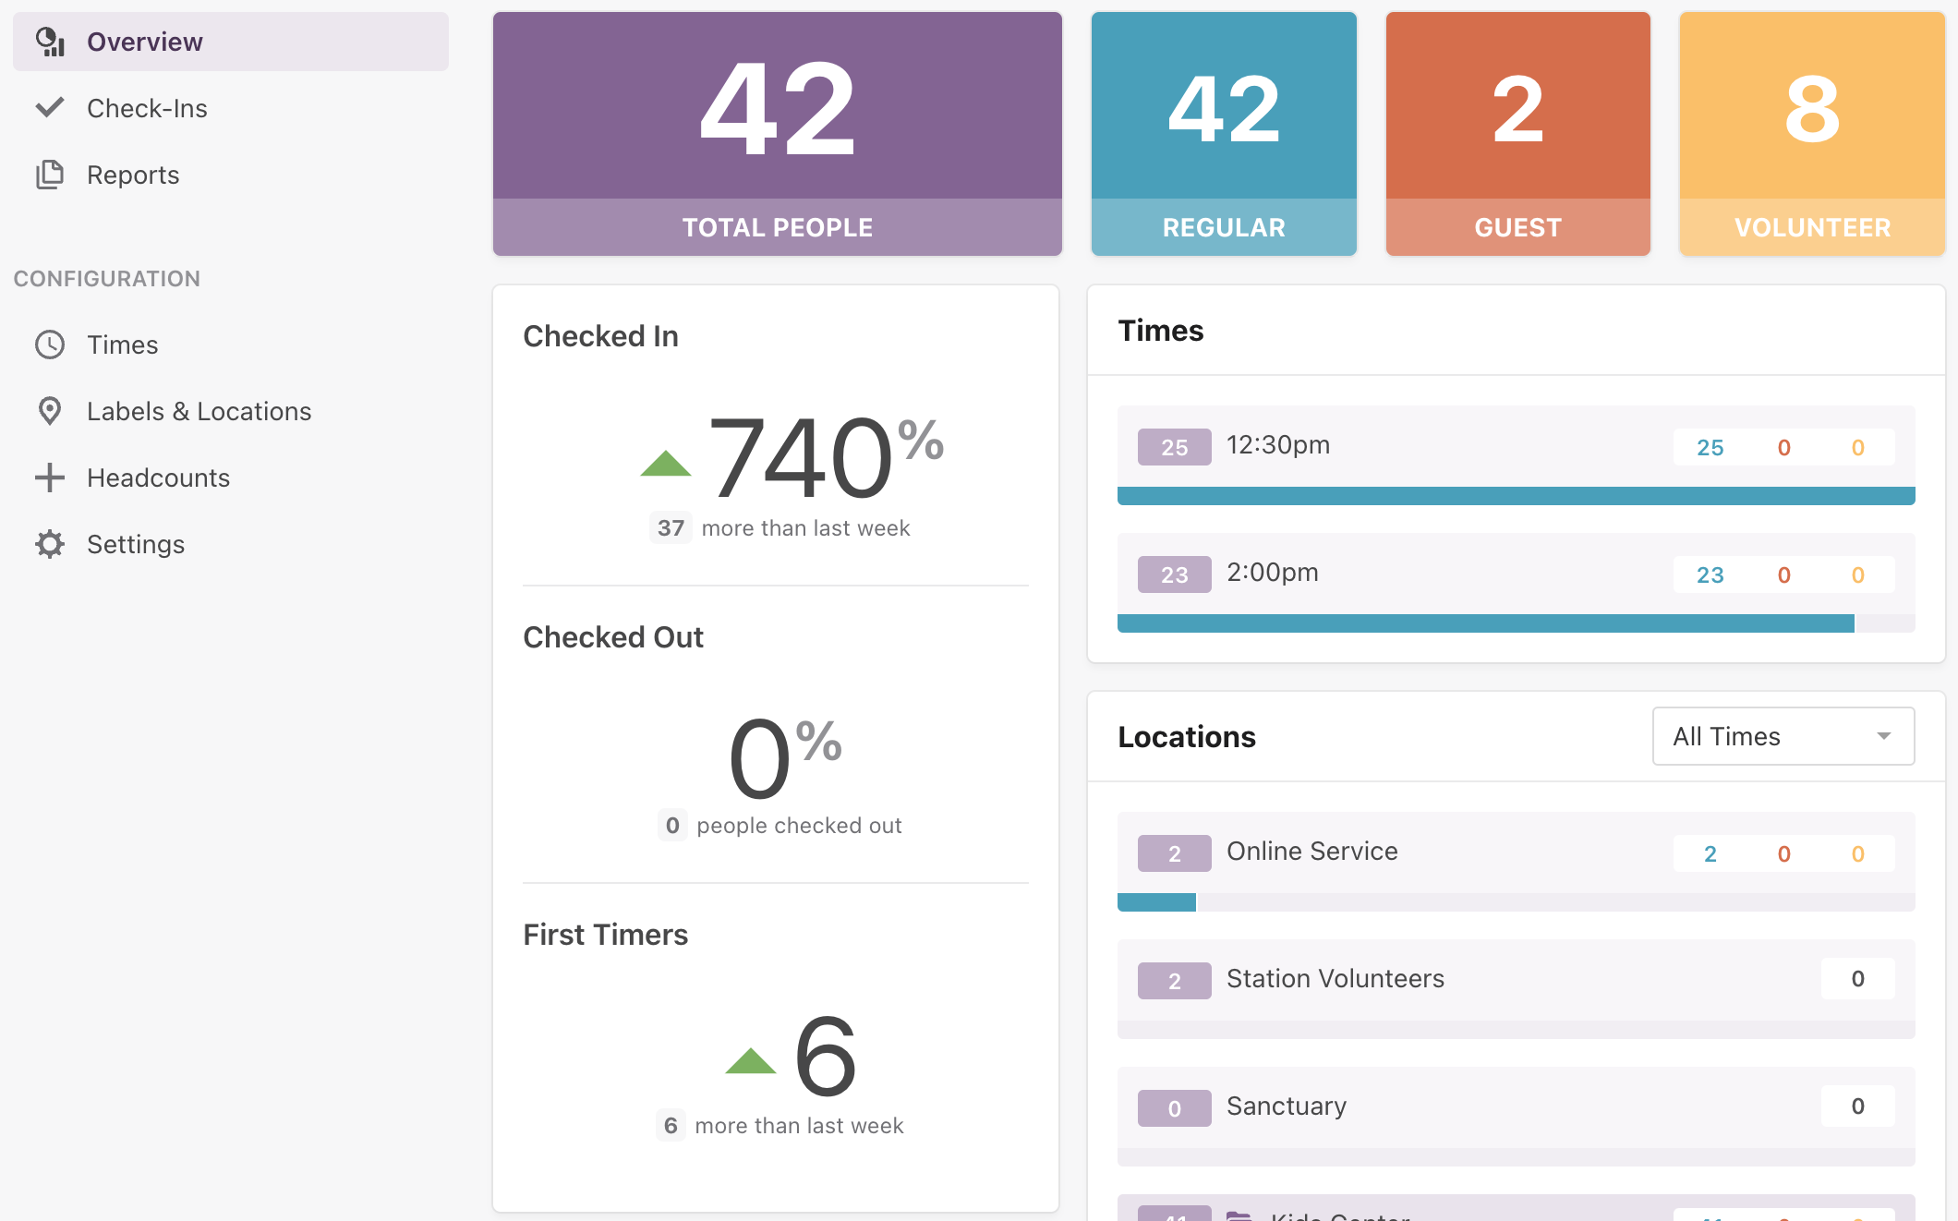Select the 2:00pm time row

[1517, 583]
